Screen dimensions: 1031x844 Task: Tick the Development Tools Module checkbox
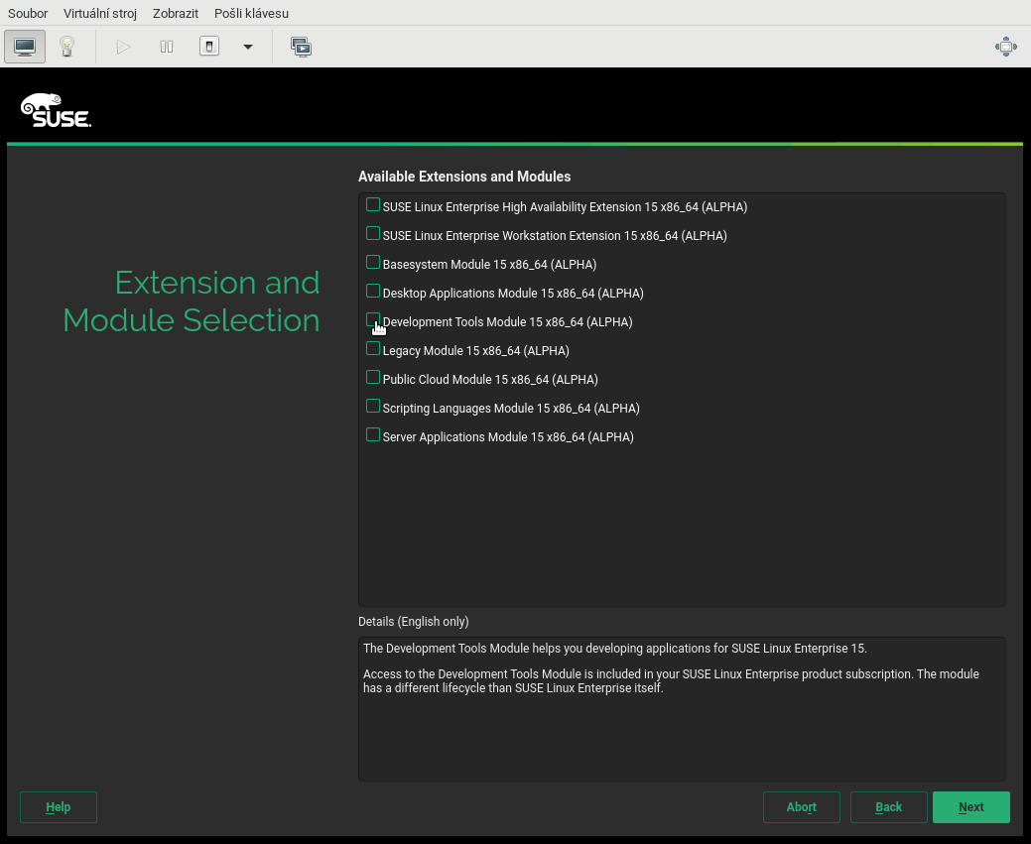(x=373, y=319)
